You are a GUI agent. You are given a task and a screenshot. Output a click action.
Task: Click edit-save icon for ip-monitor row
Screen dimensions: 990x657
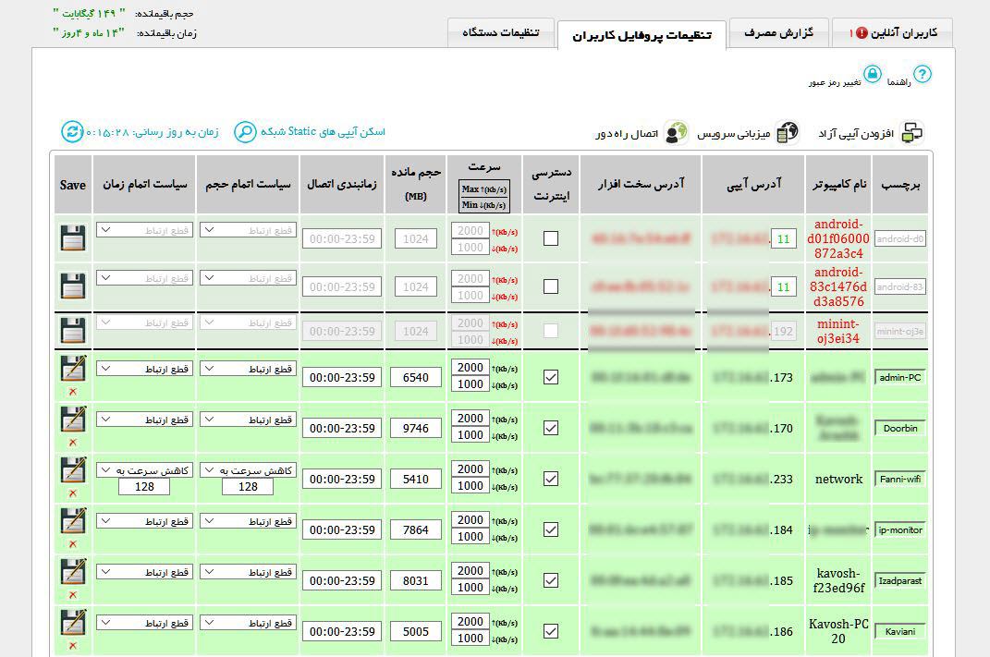coord(73,520)
